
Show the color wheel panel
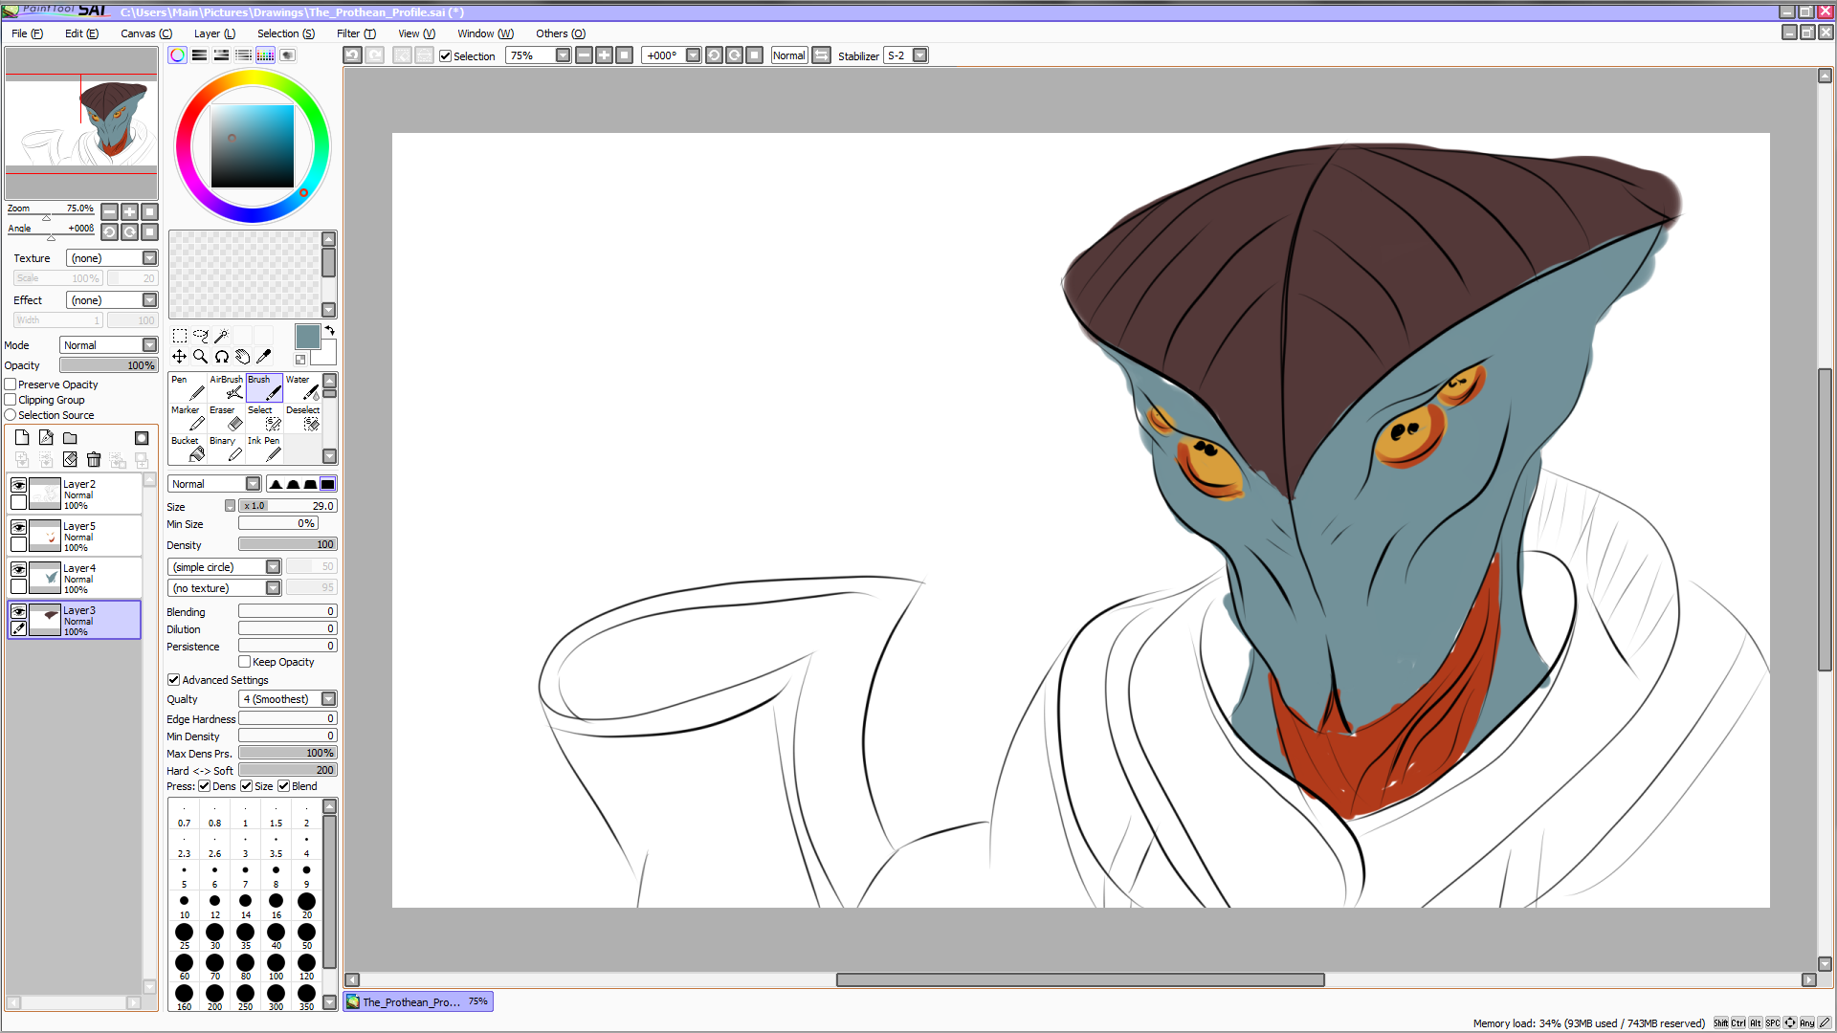click(177, 55)
